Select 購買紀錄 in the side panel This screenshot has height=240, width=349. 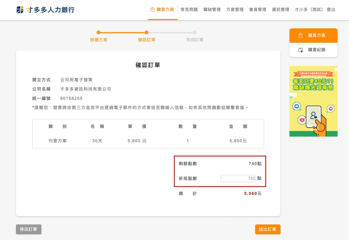[317, 50]
